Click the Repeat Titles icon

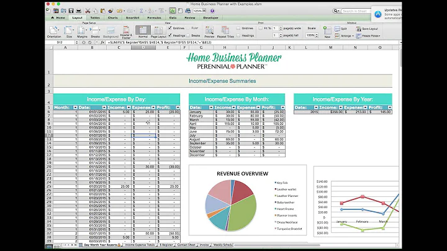coord(225,32)
